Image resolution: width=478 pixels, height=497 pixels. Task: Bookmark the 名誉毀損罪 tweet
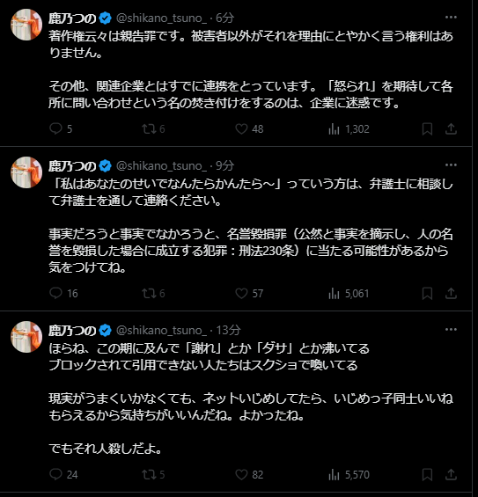(x=427, y=294)
